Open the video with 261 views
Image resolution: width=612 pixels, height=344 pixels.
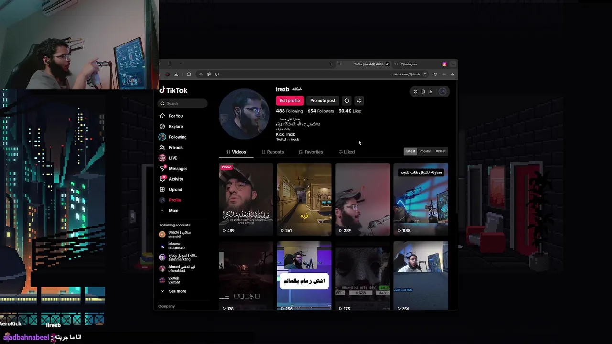click(304, 199)
